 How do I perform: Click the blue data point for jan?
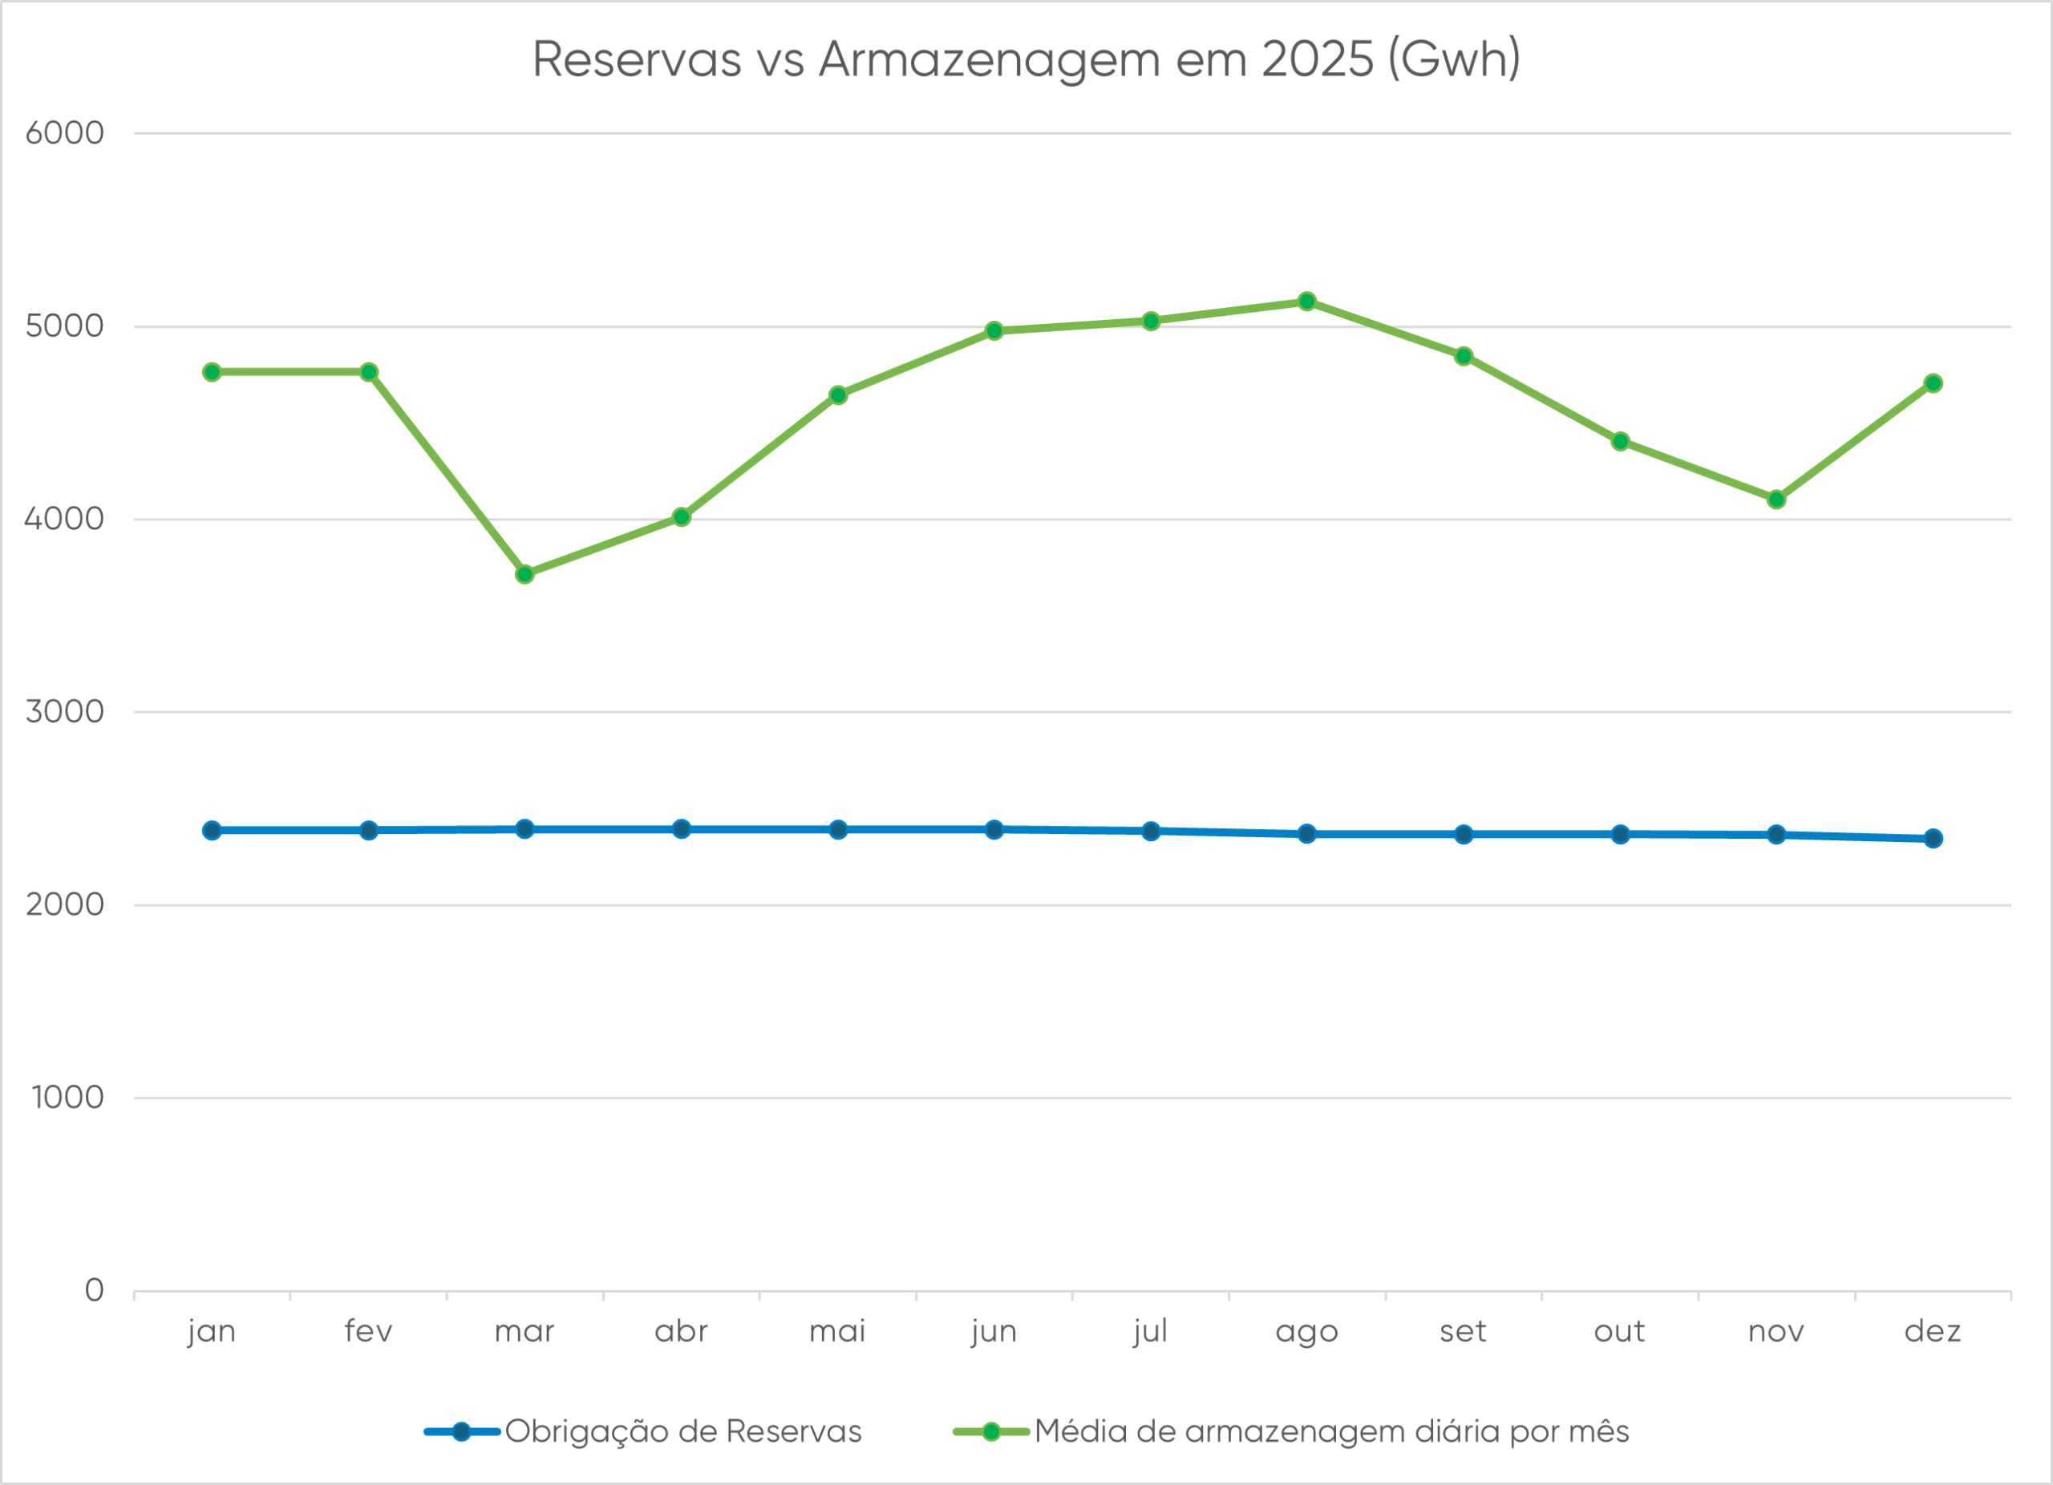point(212,830)
